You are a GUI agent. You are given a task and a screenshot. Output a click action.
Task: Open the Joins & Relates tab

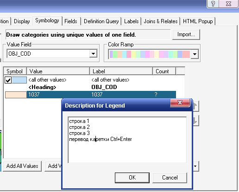[x=161, y=21]
